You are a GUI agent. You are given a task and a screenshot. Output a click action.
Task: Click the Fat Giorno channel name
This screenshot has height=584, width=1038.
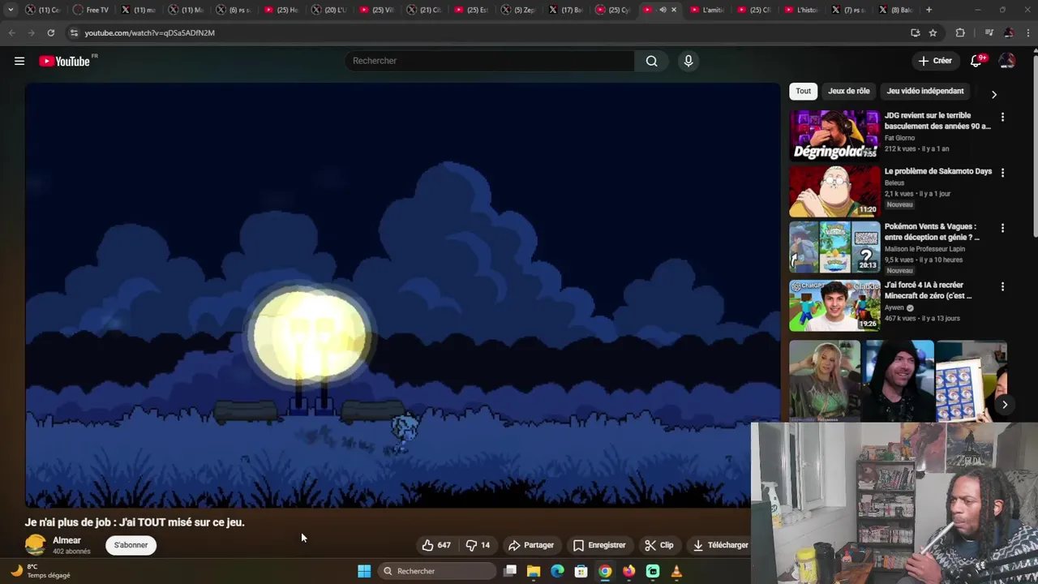click(899, 138)
